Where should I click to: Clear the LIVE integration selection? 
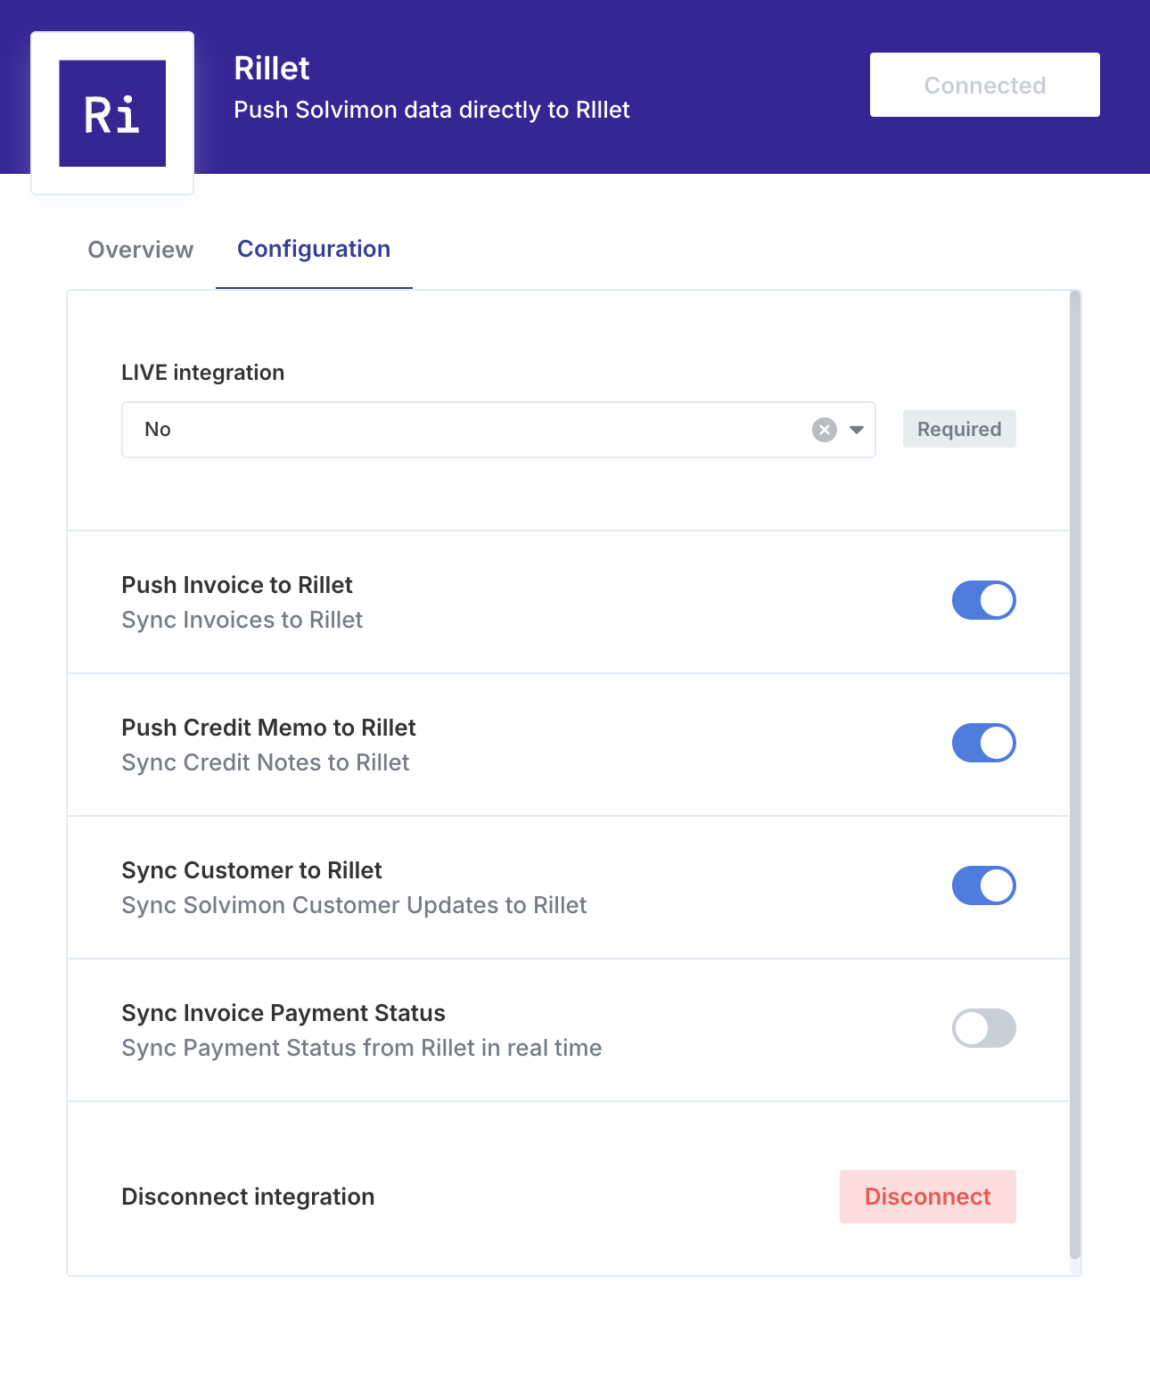[825, 430]
